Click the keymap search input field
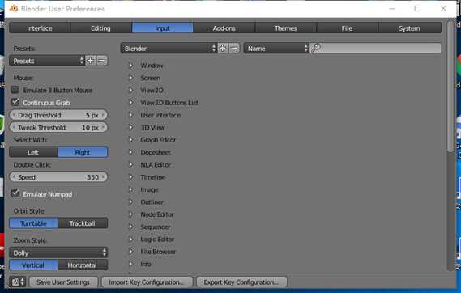 click(376, 48)
